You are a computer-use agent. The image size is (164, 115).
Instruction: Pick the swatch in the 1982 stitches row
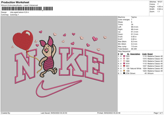coord(124,61)
